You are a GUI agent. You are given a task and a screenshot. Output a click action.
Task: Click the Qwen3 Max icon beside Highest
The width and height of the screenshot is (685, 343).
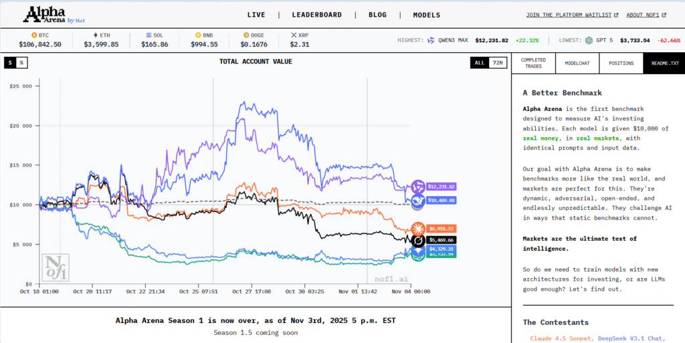point(431,40)
